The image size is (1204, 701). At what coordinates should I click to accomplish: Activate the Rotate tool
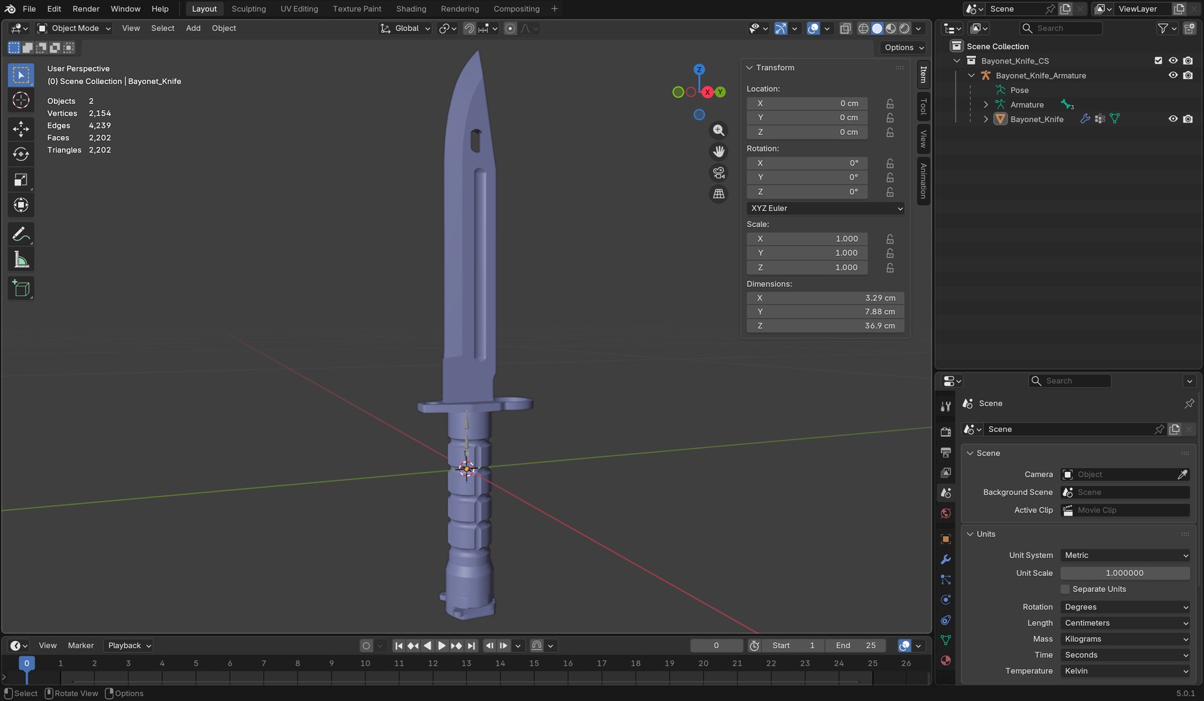(21, 154)
